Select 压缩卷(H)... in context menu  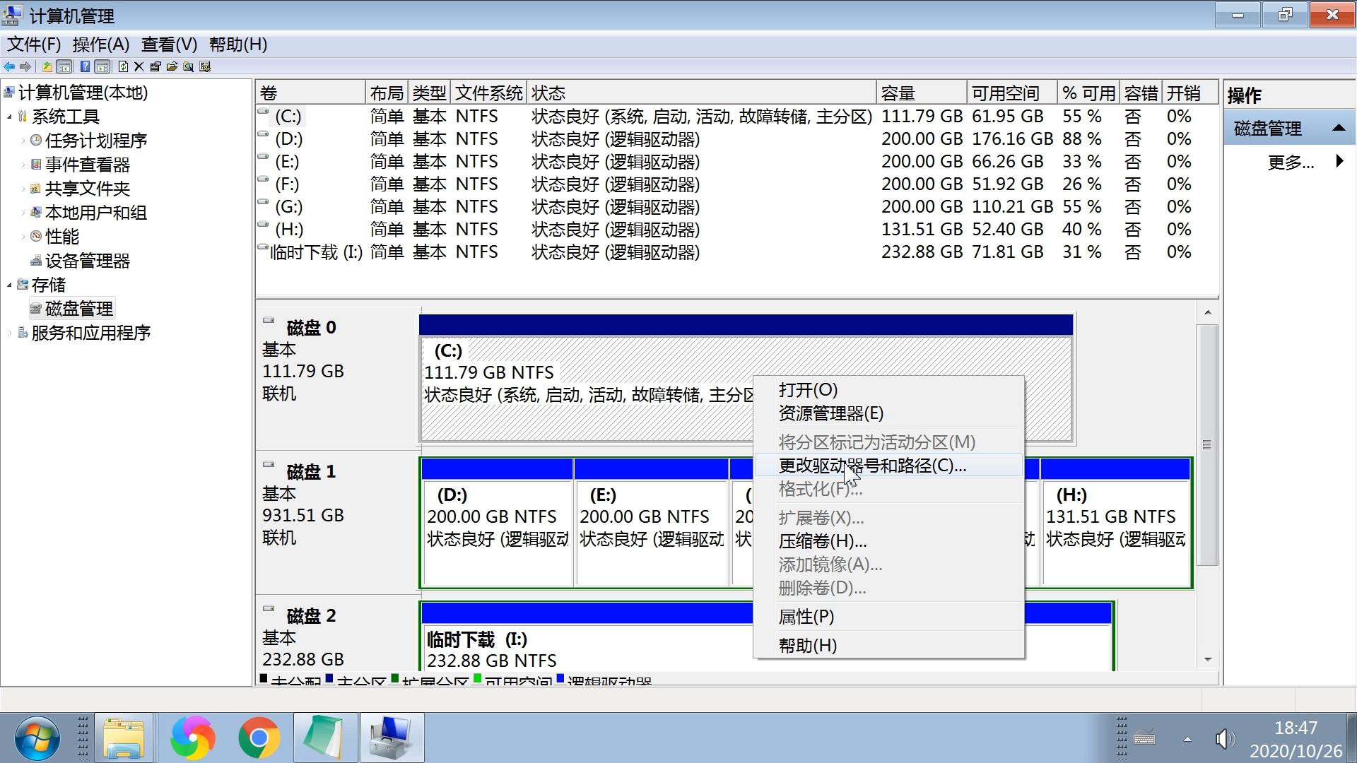tap(822, 541)
